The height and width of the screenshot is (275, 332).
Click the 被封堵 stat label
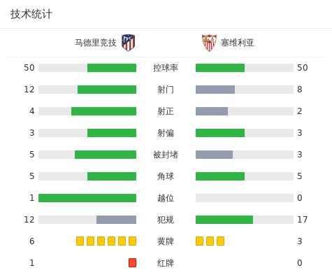[166, 155]
